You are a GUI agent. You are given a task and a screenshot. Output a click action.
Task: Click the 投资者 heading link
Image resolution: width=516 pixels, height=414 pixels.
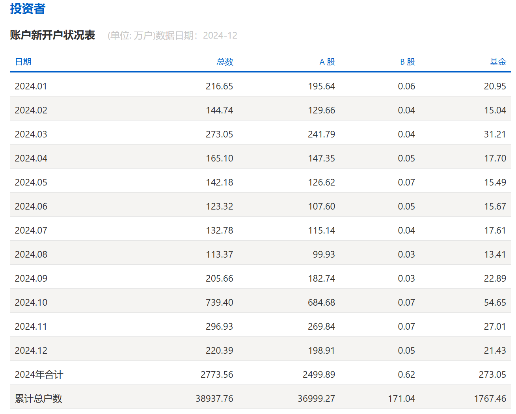coord(28,9)
